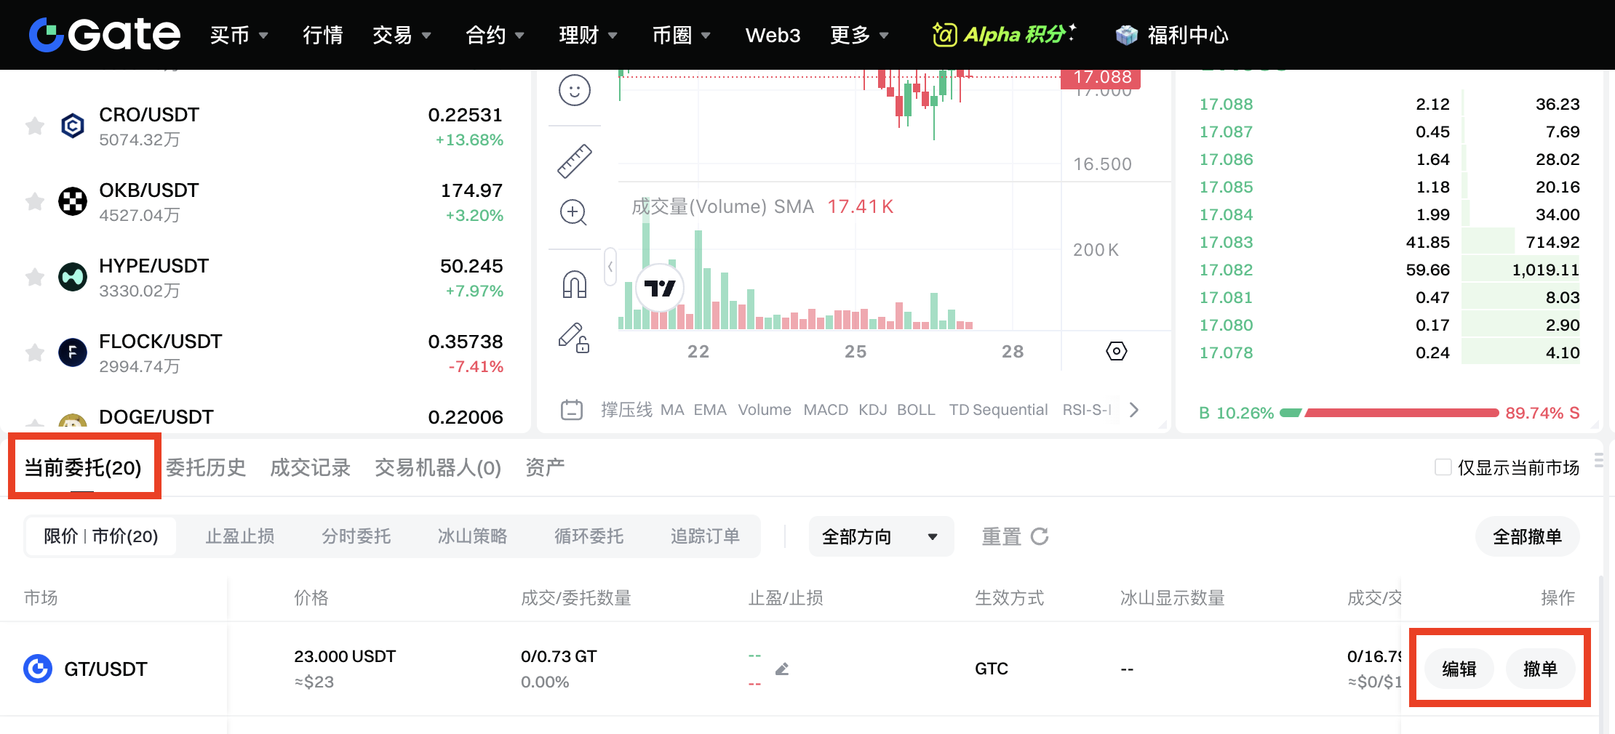Click the emoji icon in chart toolbar
1615x734 pixels.
click(574, 91)
